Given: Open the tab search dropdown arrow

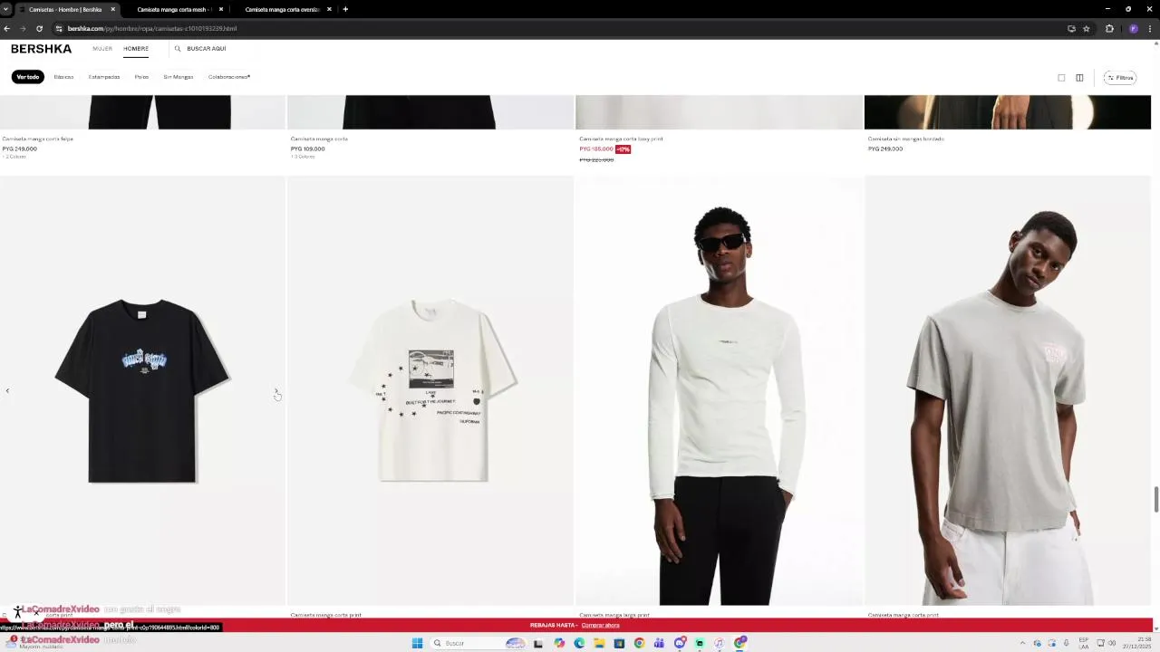Looking at the screenshot, I should (6, 9).
